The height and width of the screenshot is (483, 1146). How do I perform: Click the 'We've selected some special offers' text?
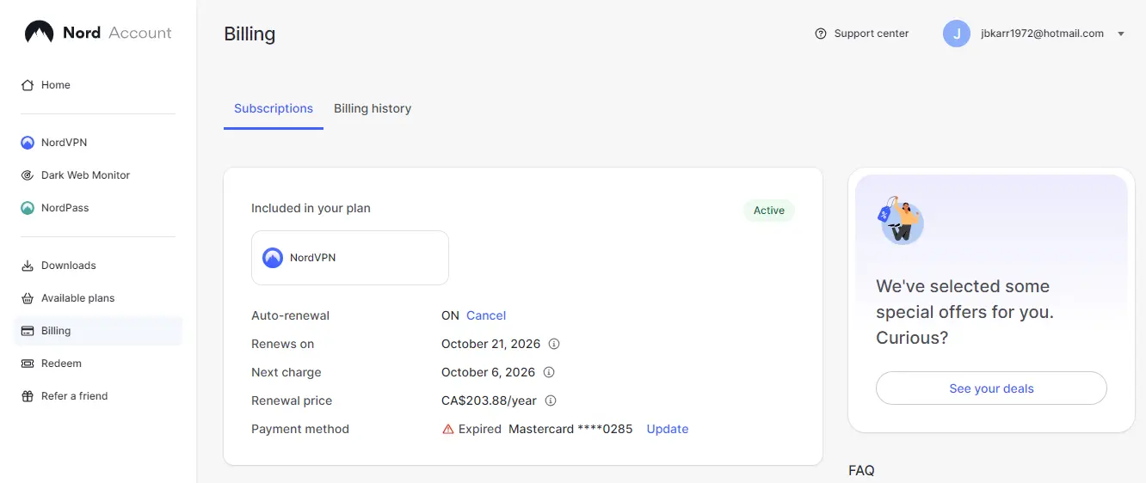tap(964, 312)
